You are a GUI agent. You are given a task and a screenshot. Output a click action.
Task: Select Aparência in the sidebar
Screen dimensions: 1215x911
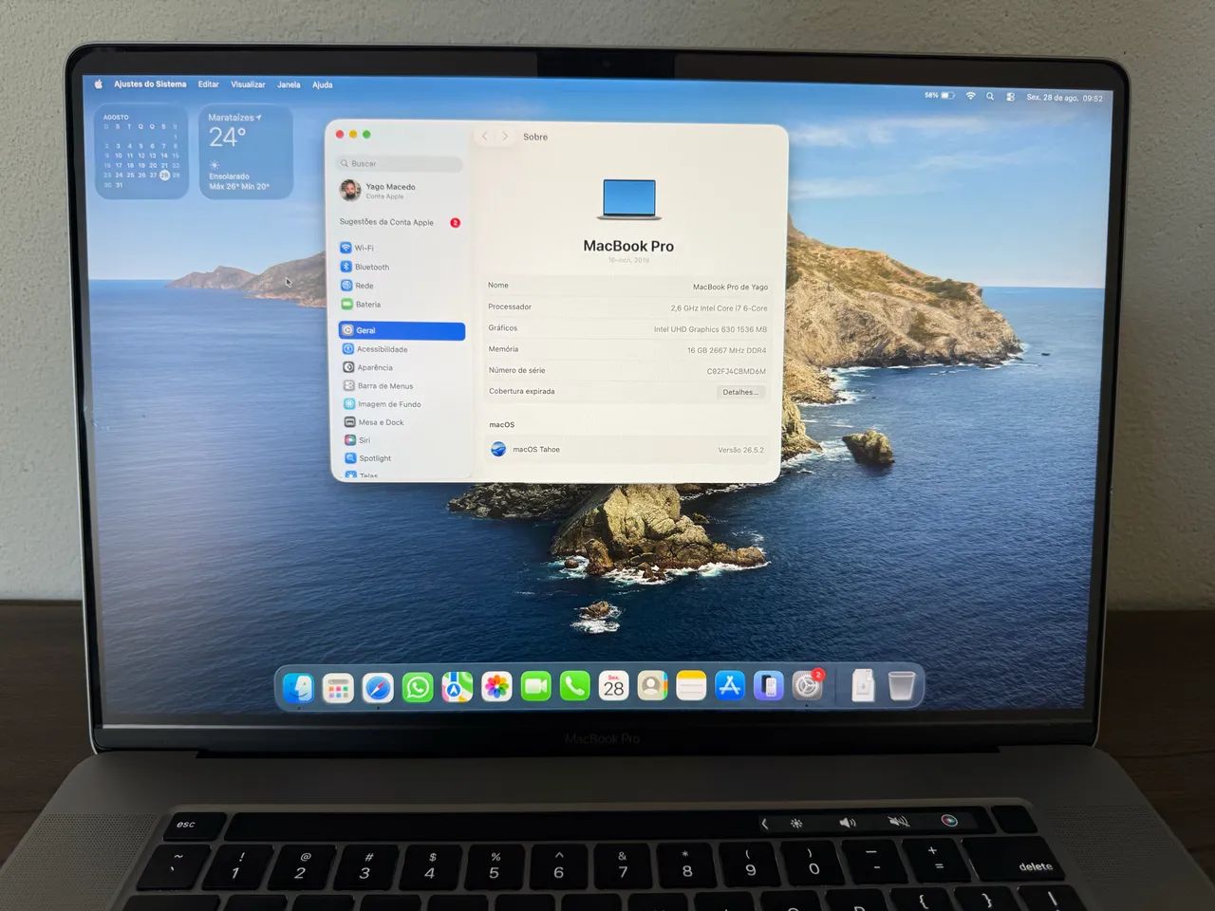tap(402, 367)
